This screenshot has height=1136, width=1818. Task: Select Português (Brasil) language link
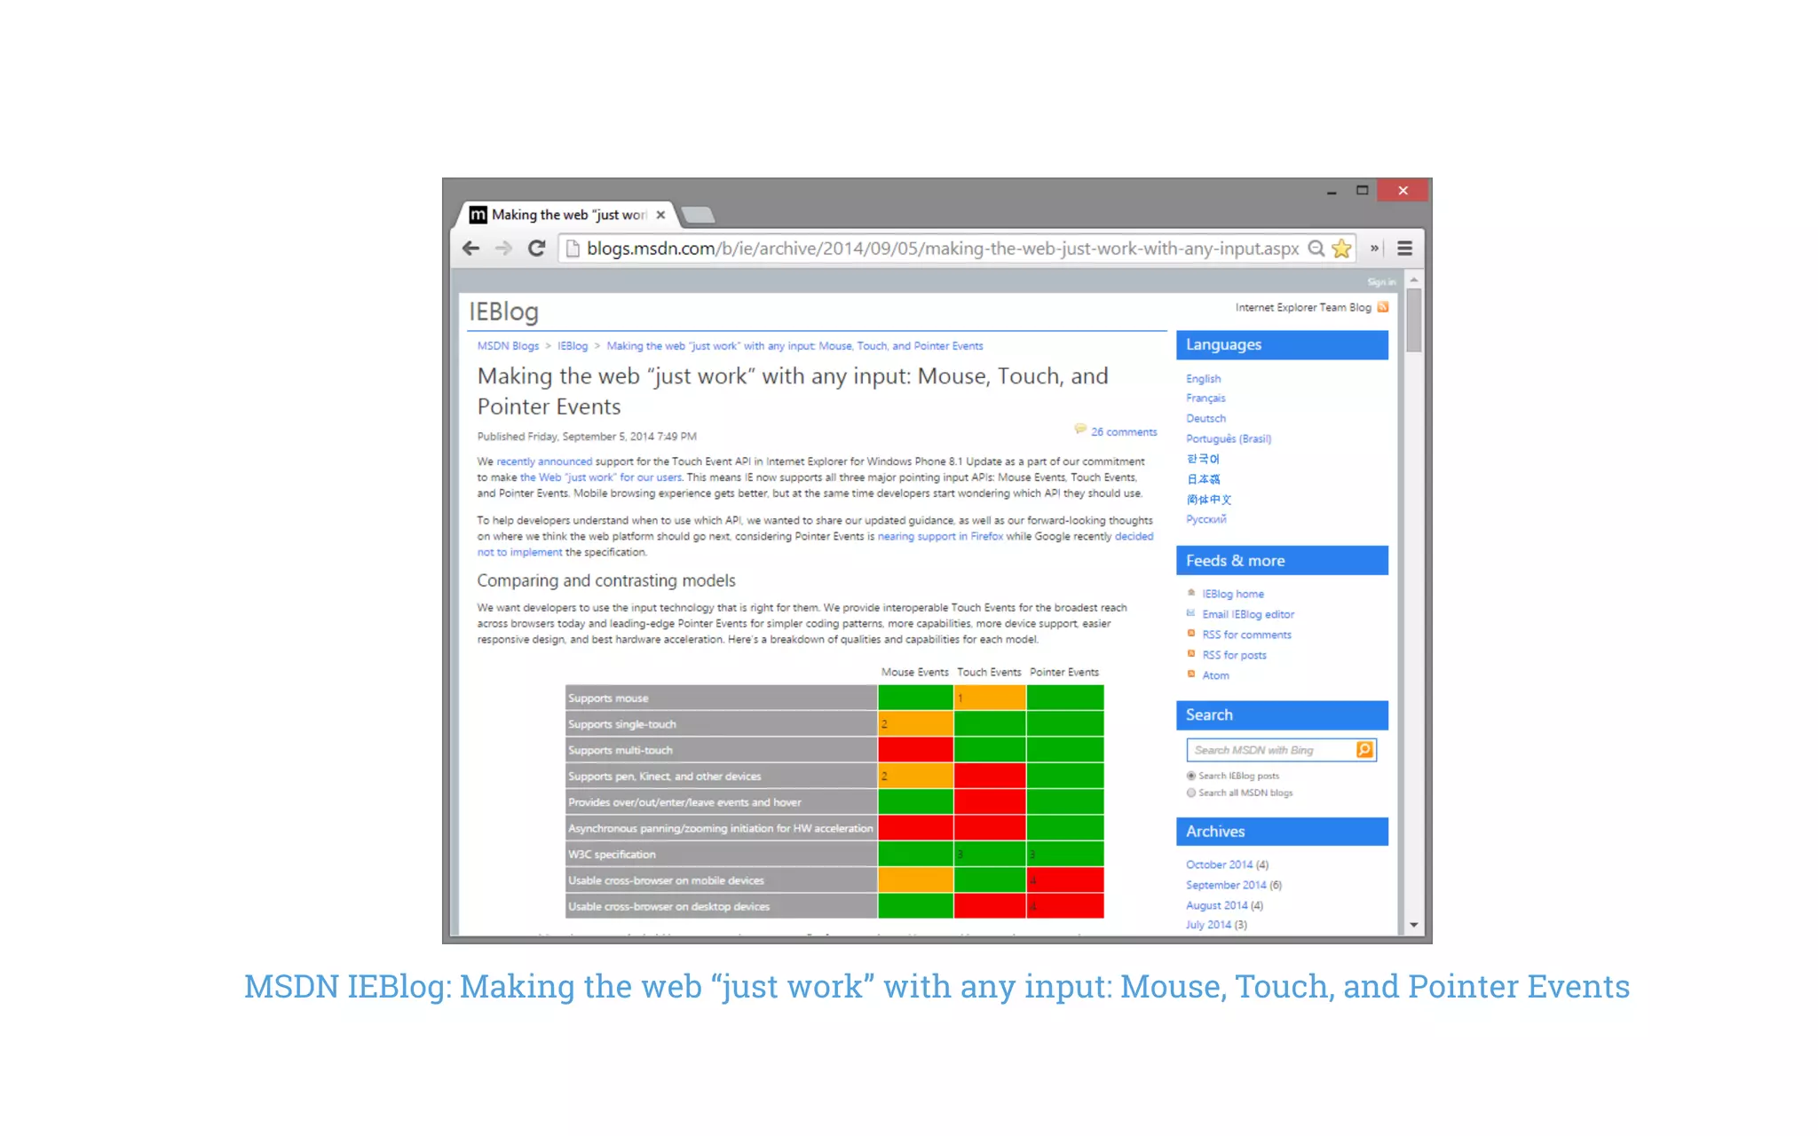(x=1229, y=439)
